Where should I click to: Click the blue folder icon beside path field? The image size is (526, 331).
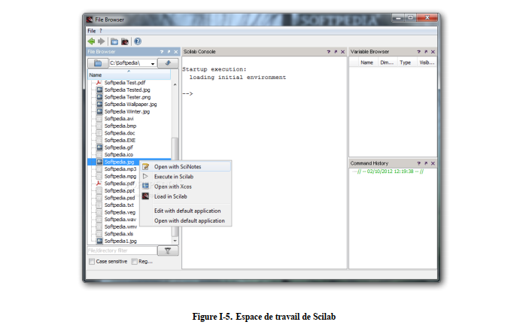(x=98, y=64)
